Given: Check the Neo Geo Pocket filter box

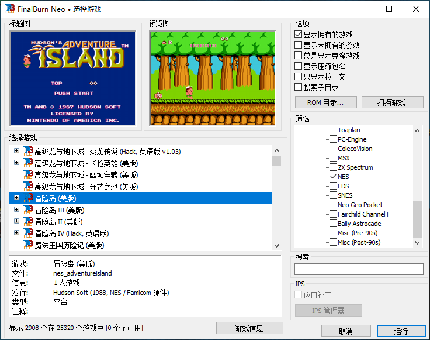Looking at the screenshot, I should (333, 205).
